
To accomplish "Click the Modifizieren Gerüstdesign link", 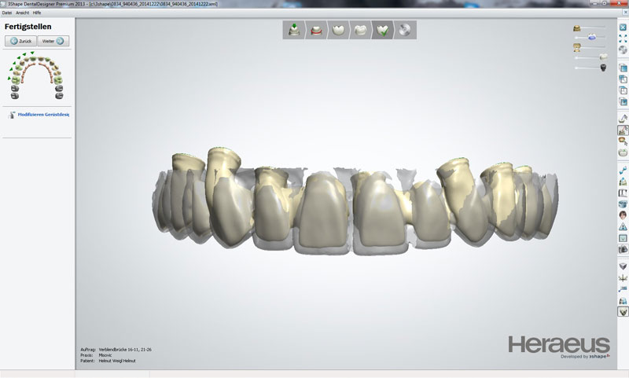I will pyautogui.click(x=43, y=115).
